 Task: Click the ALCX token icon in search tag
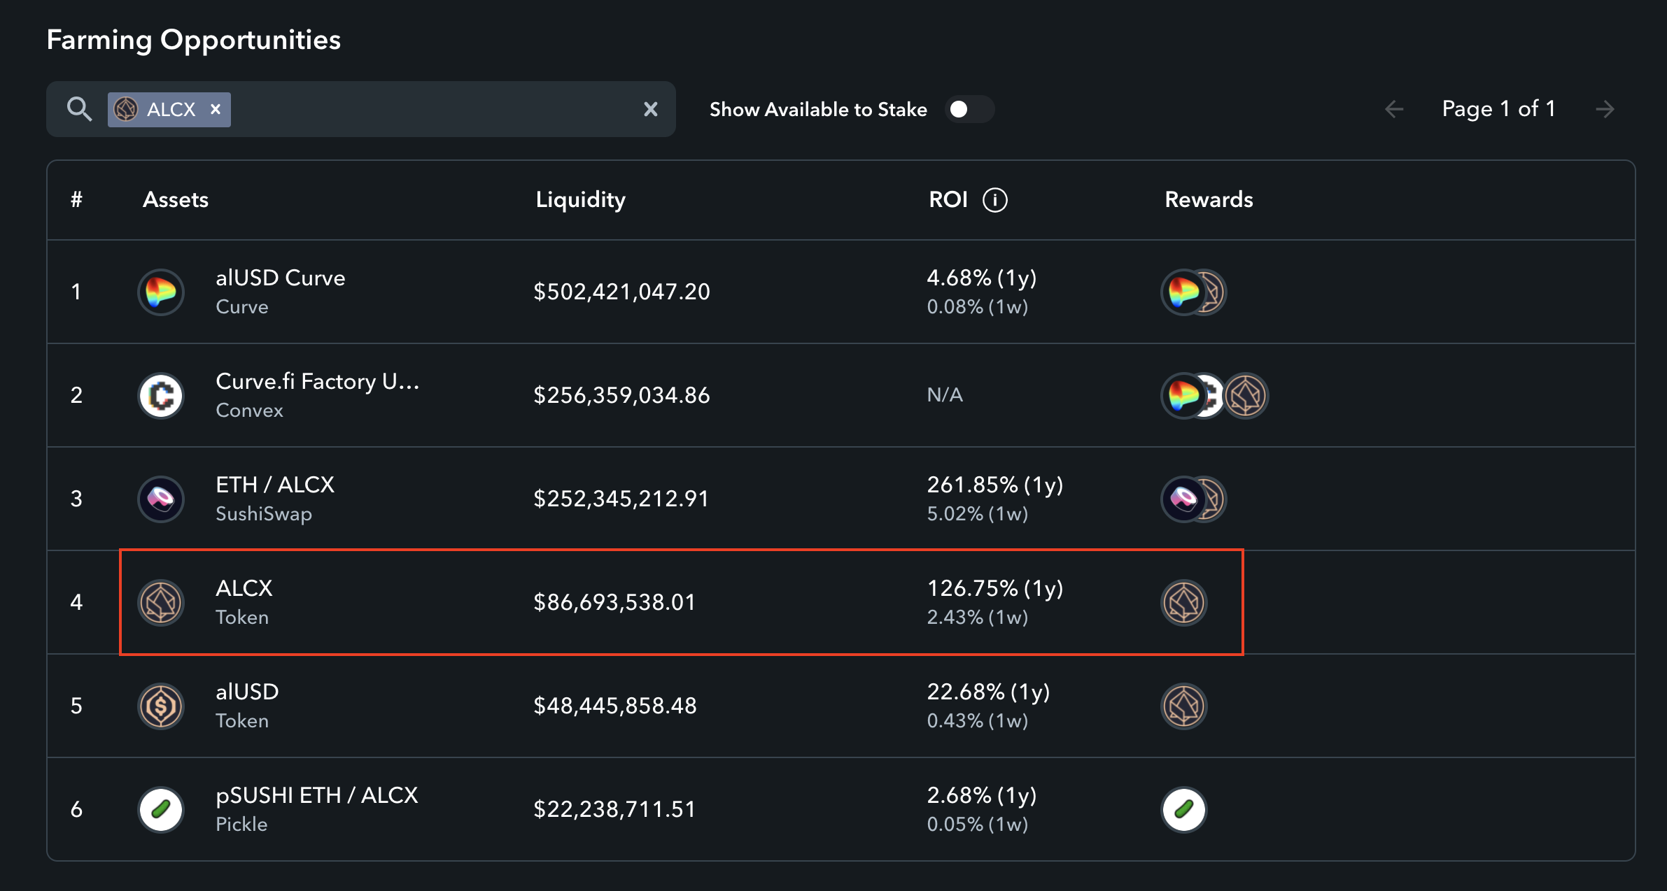pos(126,109)
